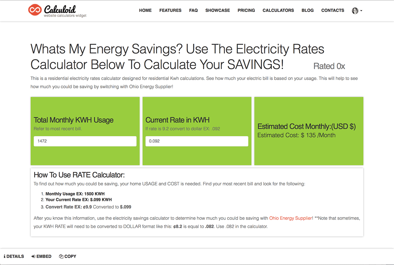Select the current rate field showing 0.092
The height and width of the screenshot is (265, 394).
(197, 141)
